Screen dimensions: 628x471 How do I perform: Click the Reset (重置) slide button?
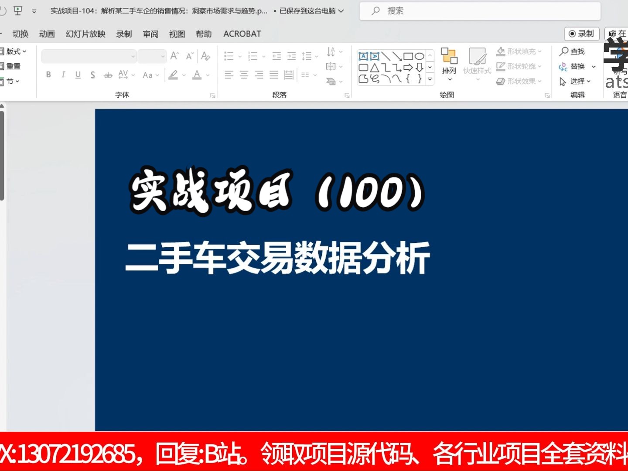[11, 66]
